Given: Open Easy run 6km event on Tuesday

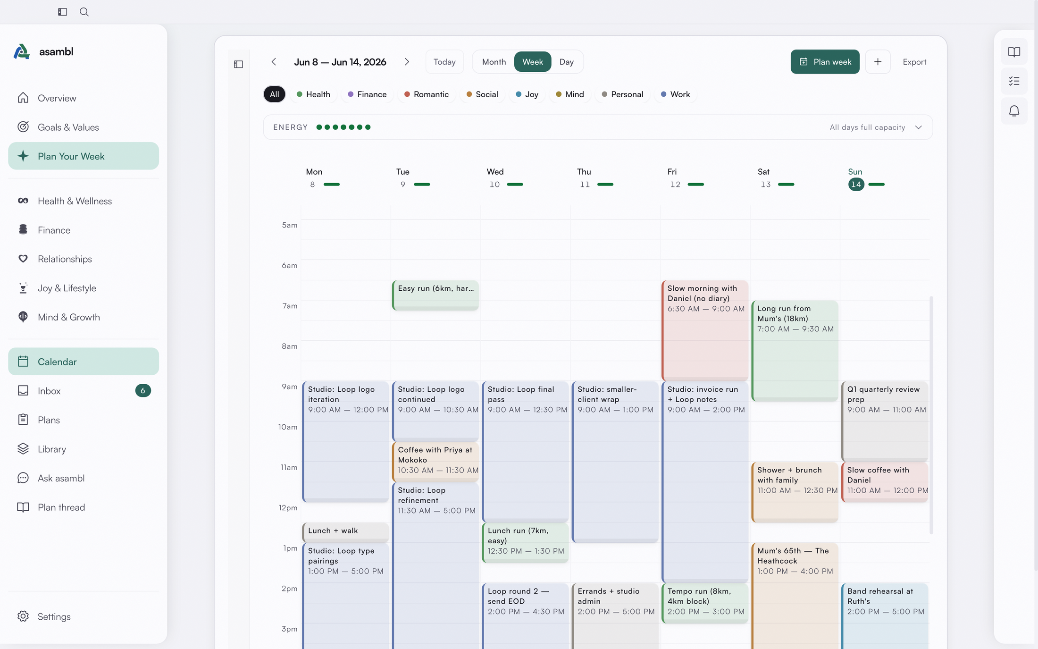Looking at the screenshot, I should point(435,295).
